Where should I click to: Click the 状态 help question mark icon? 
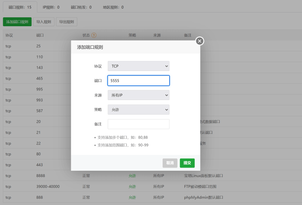(94, 35)
